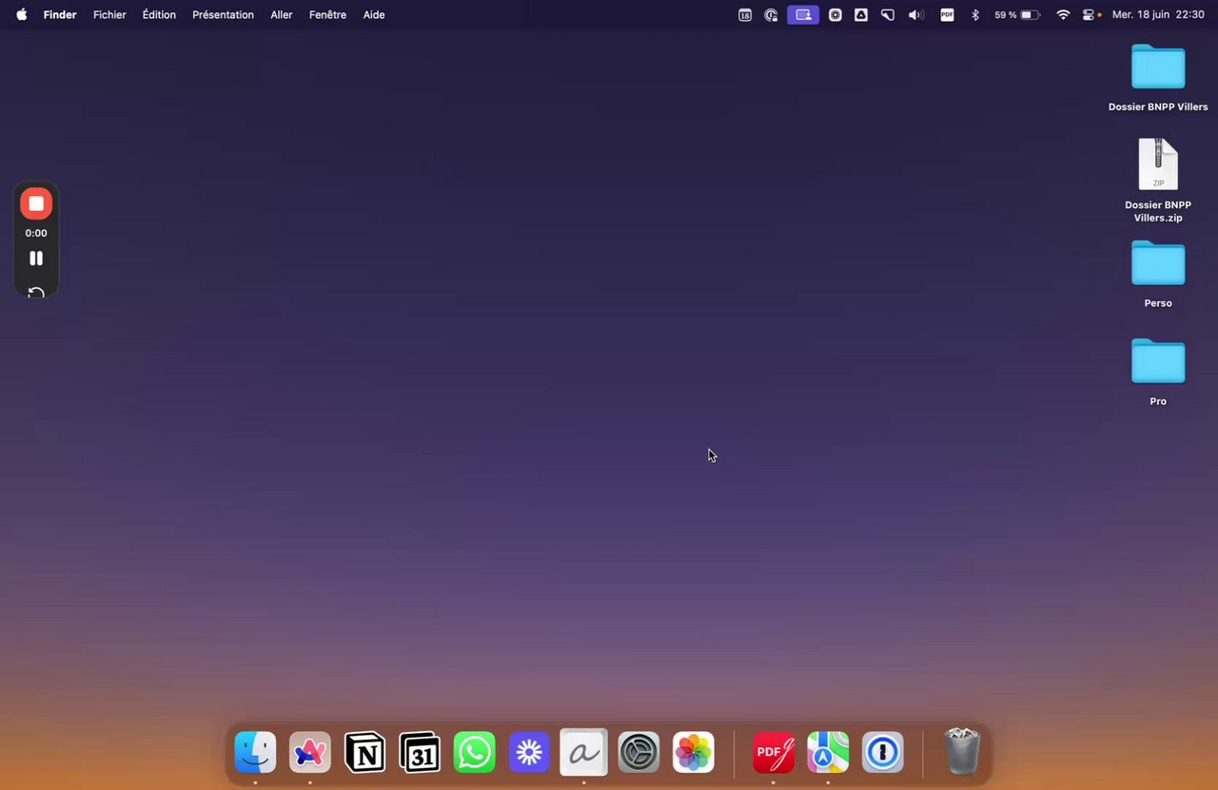Viewport: 1218px width, 790px height.
Task: Open Notion from the Dock
Action: (365, 753)
